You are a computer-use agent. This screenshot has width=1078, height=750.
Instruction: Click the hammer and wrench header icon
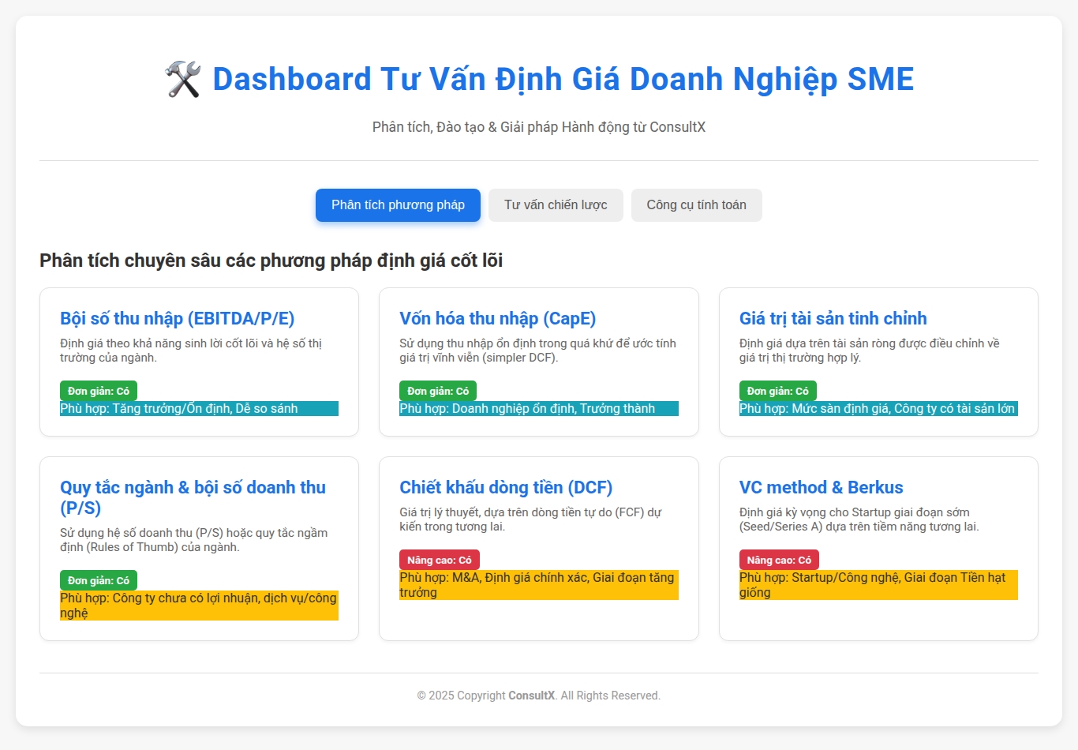[x=183, y=80]
